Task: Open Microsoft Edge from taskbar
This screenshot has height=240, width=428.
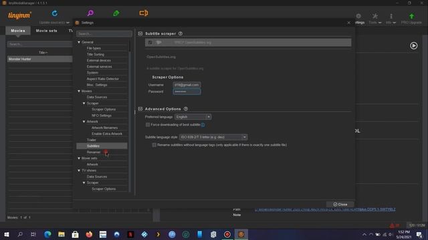Action: (47, 234)
